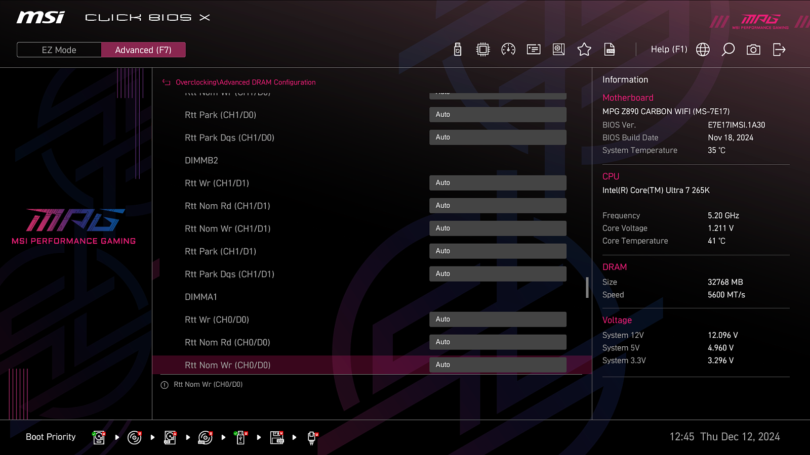This screenshot has height=455, width=810.
Task: Click the Boot Priority label
Action: pos(51,437)
